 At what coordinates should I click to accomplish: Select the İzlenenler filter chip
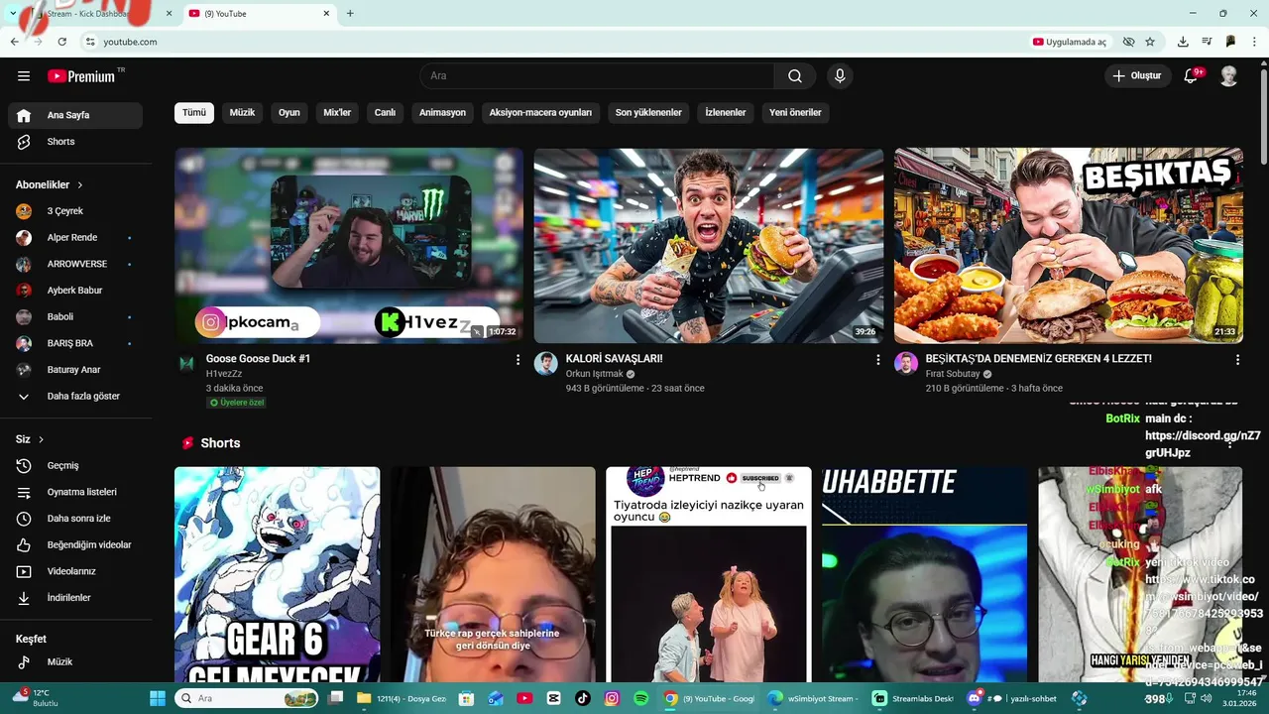tap(726, 113)
